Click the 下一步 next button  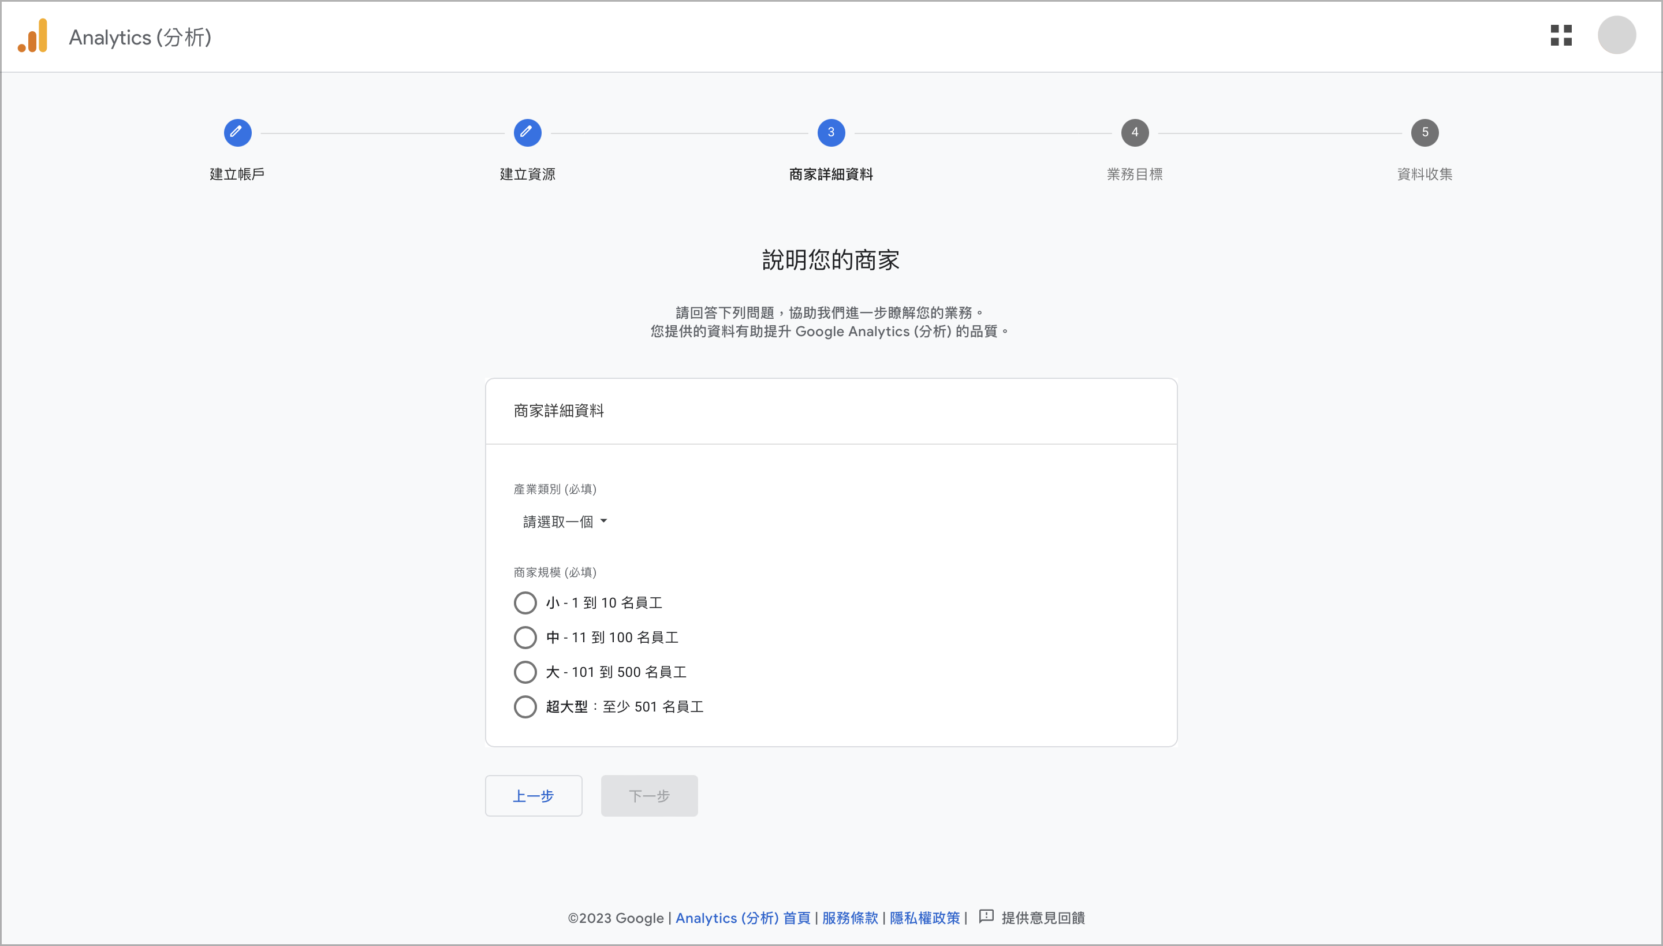(649, 796)
